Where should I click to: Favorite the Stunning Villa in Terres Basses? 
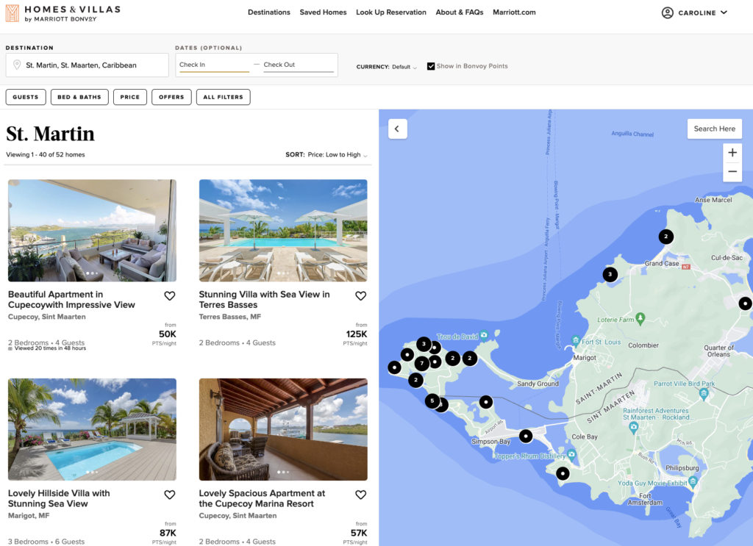tap(360, 295)
